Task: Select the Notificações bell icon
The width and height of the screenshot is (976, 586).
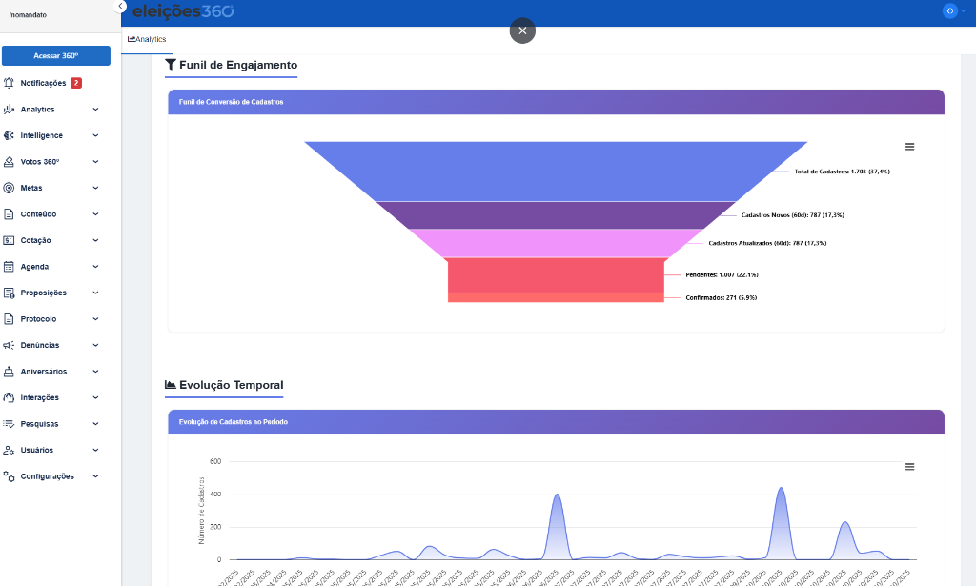Action: [x=11, y=83]
